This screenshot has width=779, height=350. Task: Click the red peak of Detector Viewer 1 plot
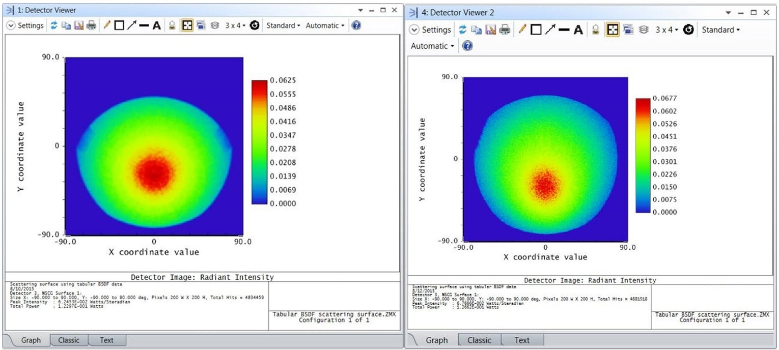pos(154,173)
